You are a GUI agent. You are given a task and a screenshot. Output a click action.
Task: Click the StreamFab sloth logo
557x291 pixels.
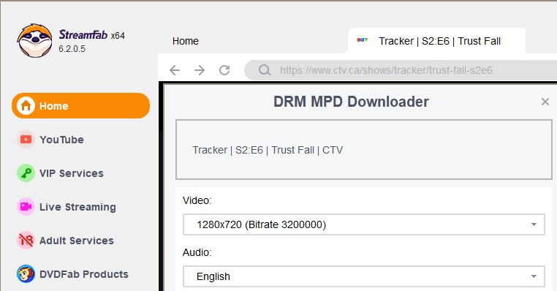pos(34,40)
